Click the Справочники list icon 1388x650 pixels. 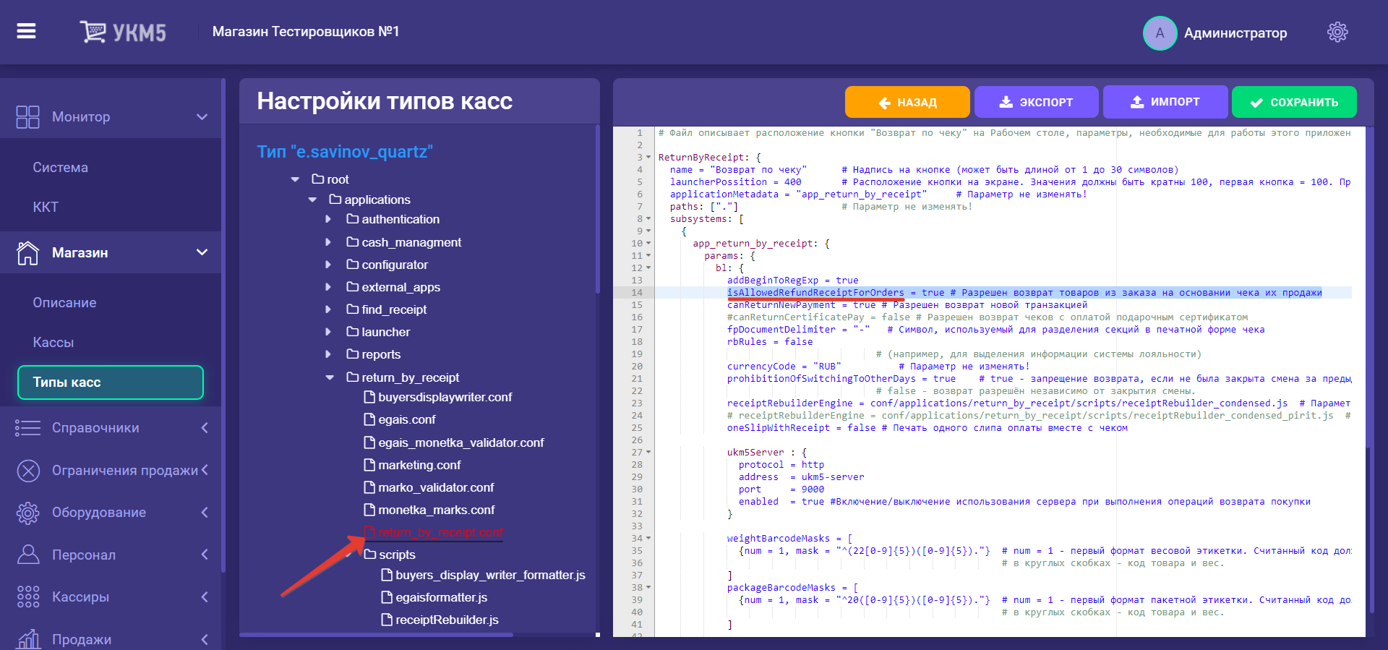[27, 428]
